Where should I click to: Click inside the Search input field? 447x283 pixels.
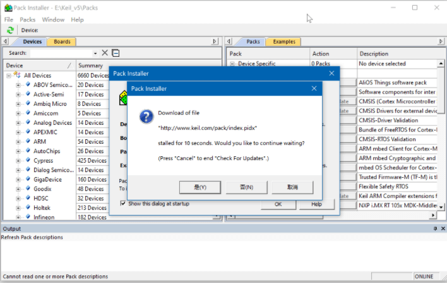point(60,54)
